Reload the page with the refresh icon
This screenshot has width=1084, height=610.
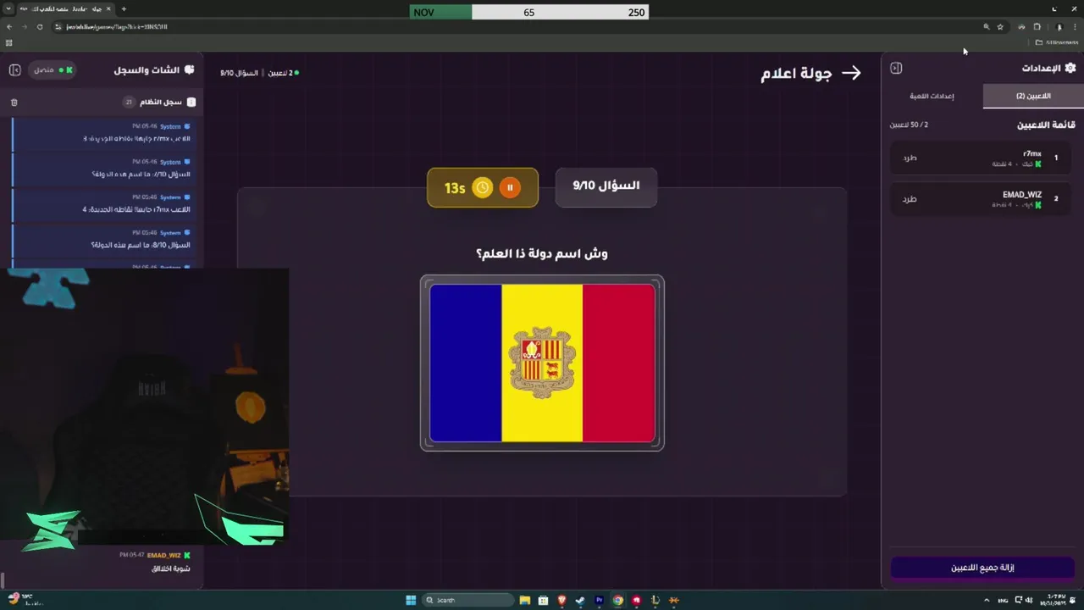(x=39, y=27)
